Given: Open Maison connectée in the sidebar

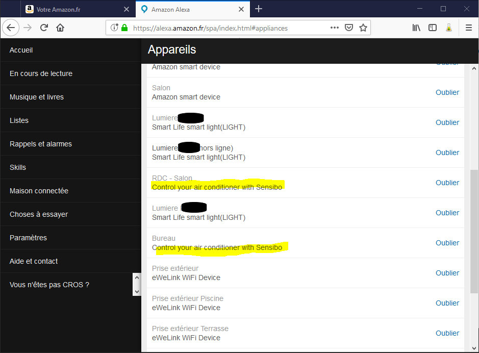Looking at the screenshot, I should coord(39,191).
